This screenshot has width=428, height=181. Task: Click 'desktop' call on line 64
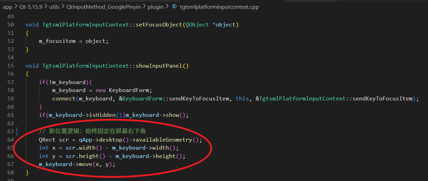coord(110,140)
